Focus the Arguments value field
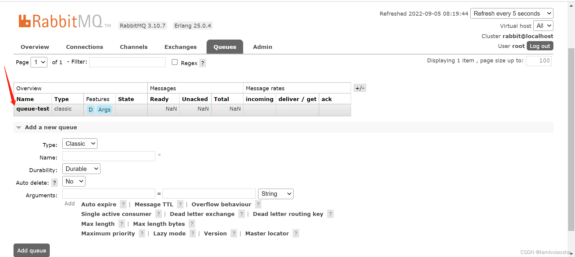 pyautogui.click(x=209, y=194)
